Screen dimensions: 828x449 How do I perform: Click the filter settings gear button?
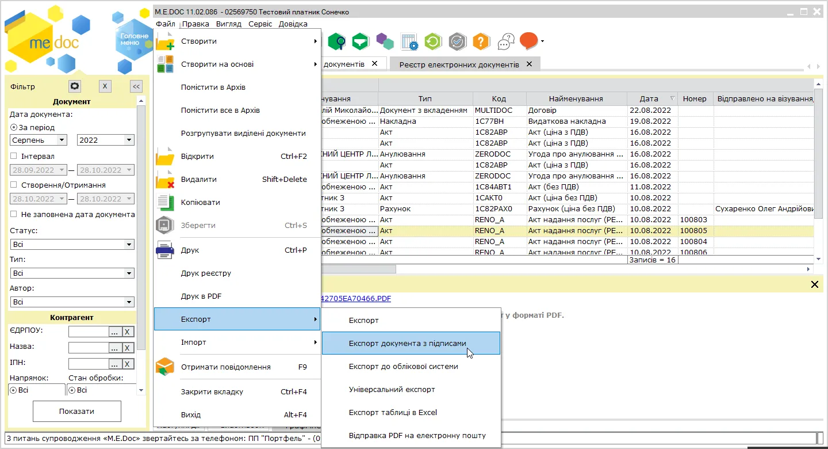point(75,86)
